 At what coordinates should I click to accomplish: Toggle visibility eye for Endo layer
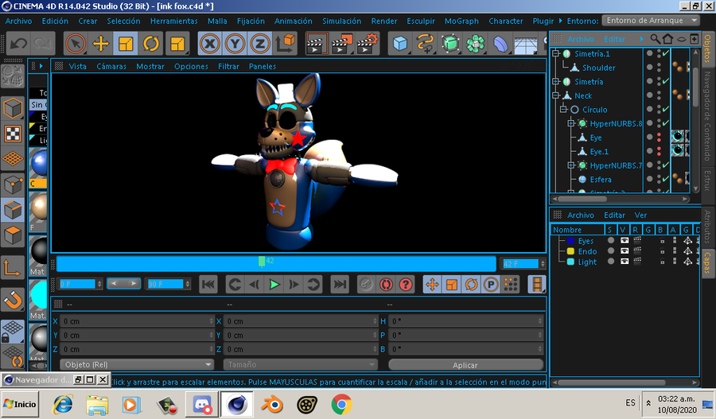pos(625,251)
